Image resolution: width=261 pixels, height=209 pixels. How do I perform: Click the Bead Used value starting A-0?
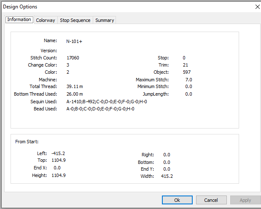click(x=100, y=109)
